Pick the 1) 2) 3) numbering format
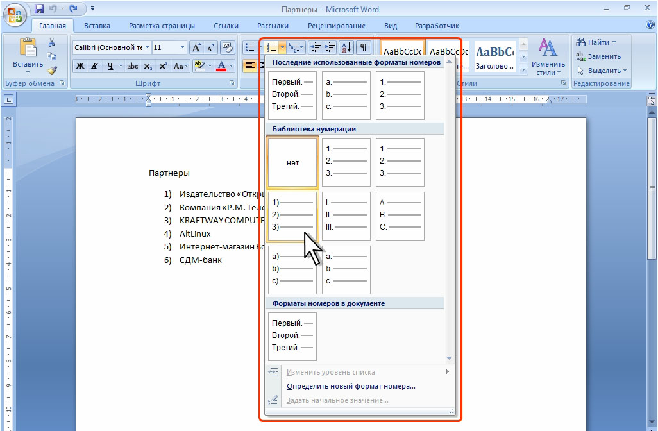The image size is (658, 431). coord(292,216)
